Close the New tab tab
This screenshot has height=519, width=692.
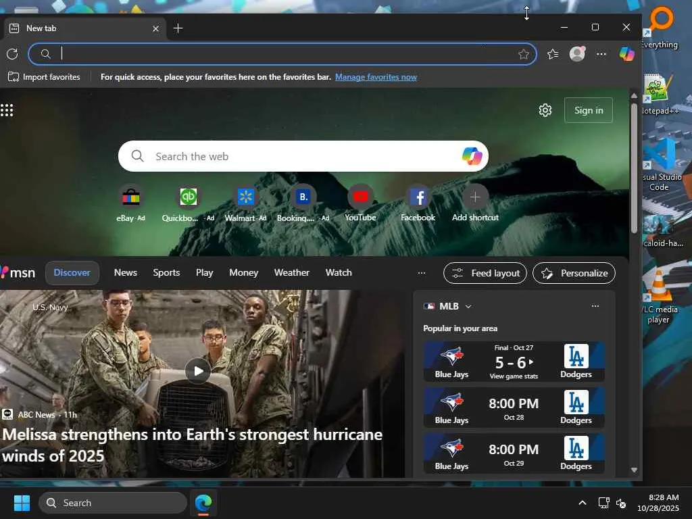coord(155,28)
